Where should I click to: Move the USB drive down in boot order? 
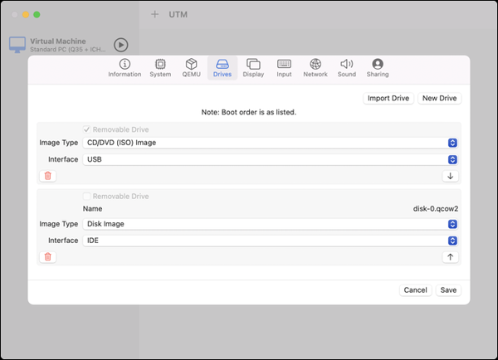pyautogui.click(x=451, y=176)
